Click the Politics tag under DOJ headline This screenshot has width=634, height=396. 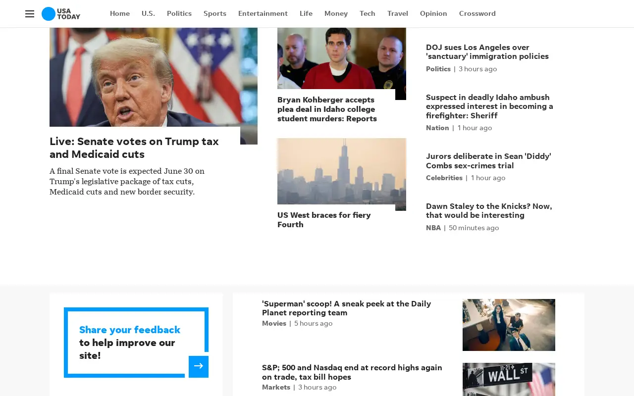[438, 69]
